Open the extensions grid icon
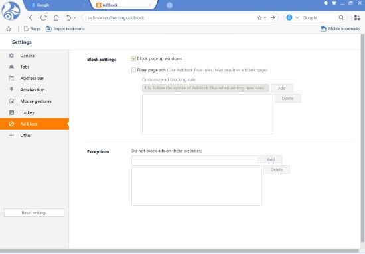365x254 pixels. (x=357, y=17)
